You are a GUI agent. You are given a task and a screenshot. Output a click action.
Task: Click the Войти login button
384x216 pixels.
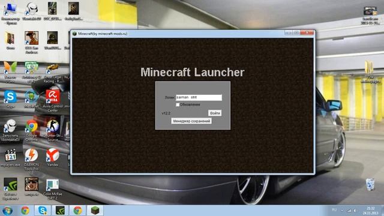(215, 113)
